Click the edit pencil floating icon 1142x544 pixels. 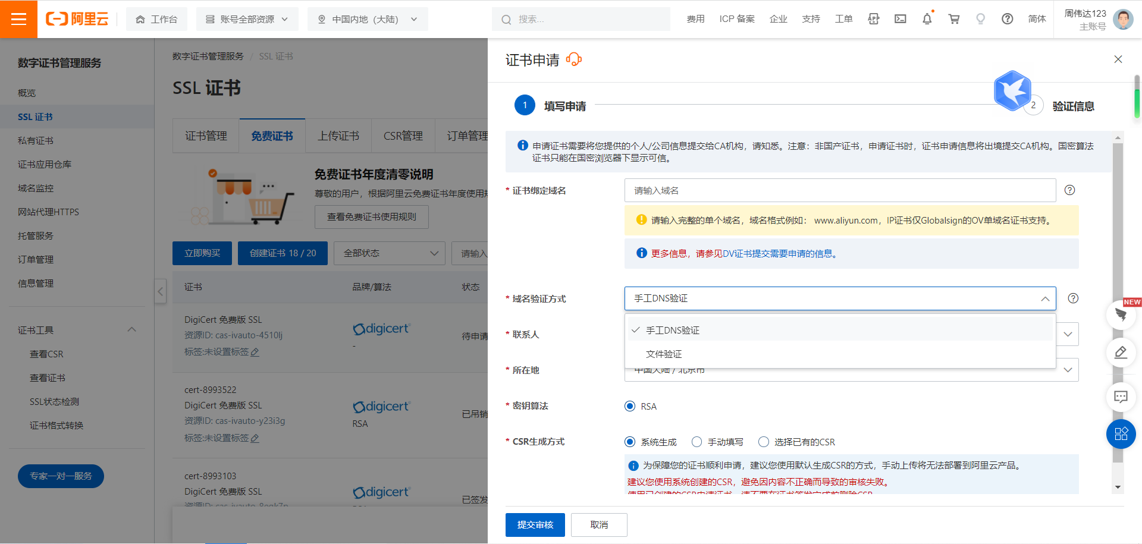pyautogui.click(x=1121, y=353)
